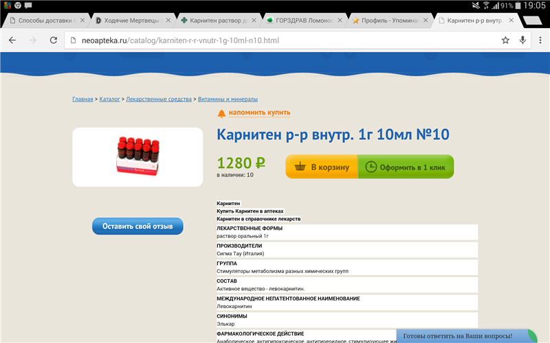This screenshot has height=343, width=550.
Task: Click the 'напомнить купить' link
Action: coord(260,113)
